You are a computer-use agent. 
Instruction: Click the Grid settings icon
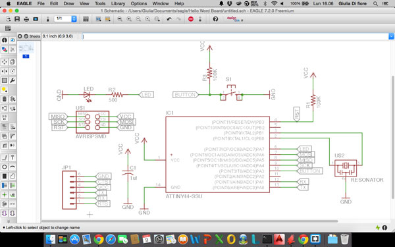pos(8,28)
